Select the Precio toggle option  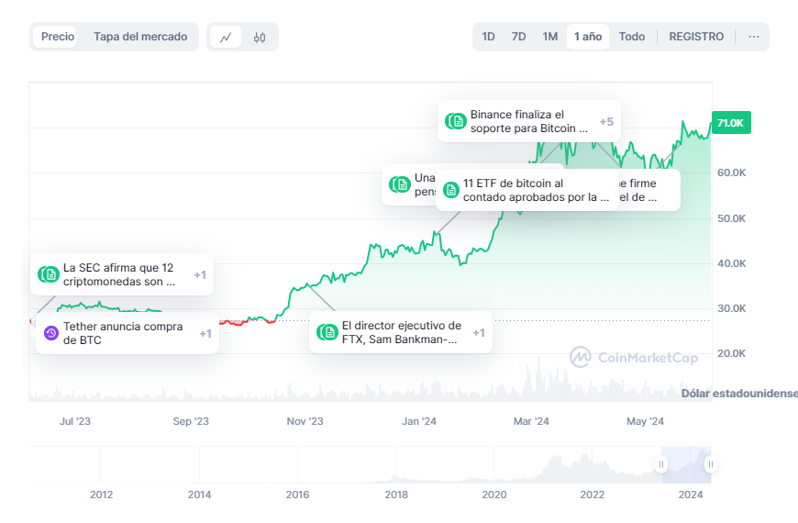(x=58, y=37)
